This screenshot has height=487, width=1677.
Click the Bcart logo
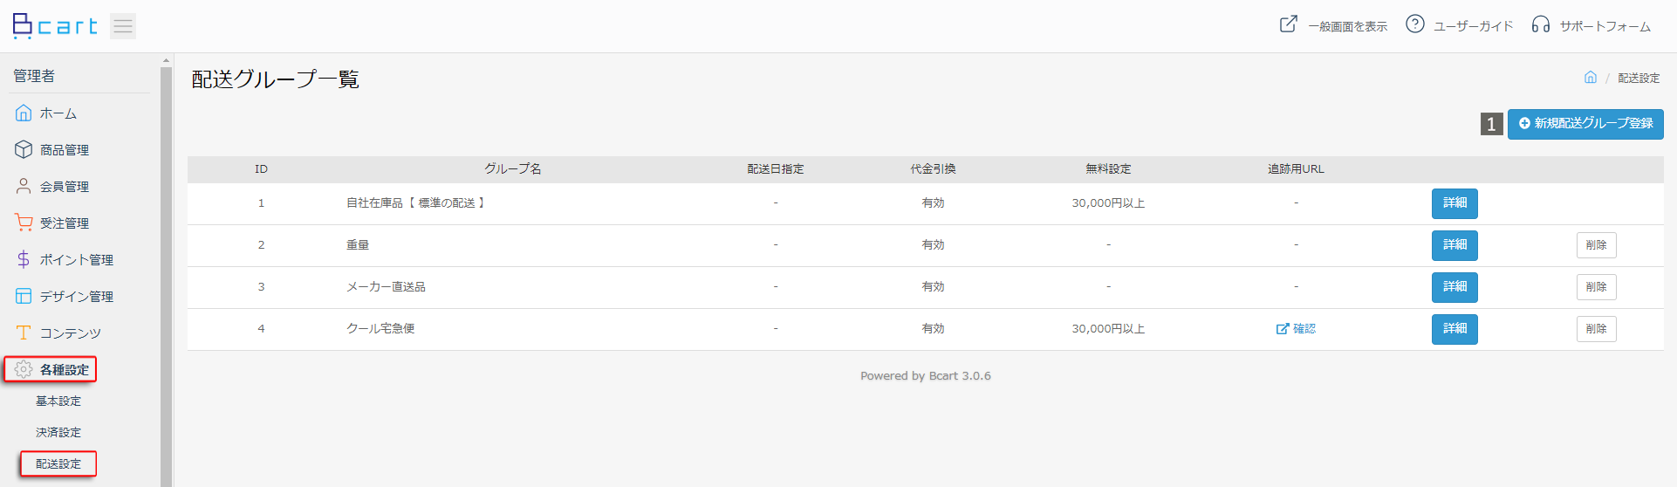[55, 26]
